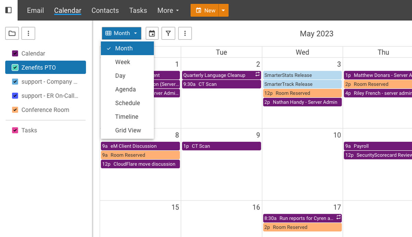Screen dimensions: 412x237
Task: Open the toolbar three-dot overflow menu
Action: click(x=185, y=33)
